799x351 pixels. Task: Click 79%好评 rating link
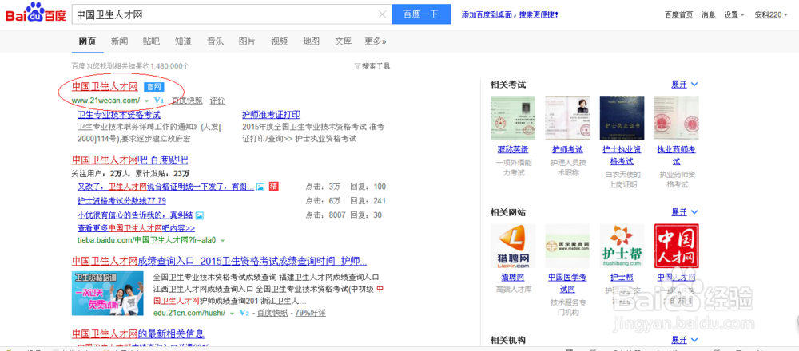pyautogui.click(x=310, y=313)
